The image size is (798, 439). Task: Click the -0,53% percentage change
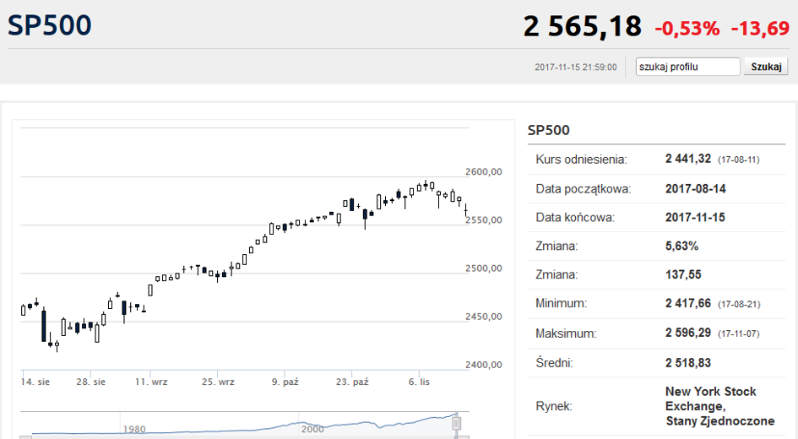coord(687,28)
